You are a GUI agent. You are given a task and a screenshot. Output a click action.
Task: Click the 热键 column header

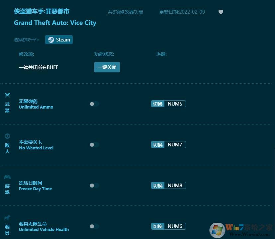pyautogui.click(x=161, y=54)
